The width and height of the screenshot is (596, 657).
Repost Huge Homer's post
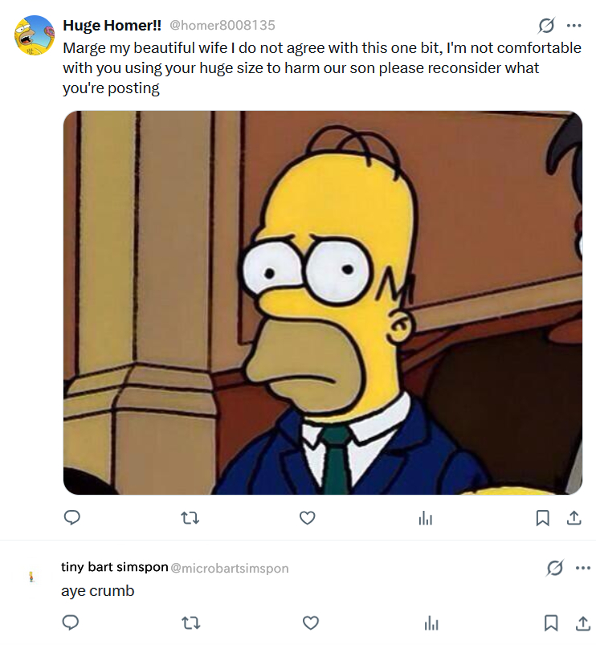[190, 518]
